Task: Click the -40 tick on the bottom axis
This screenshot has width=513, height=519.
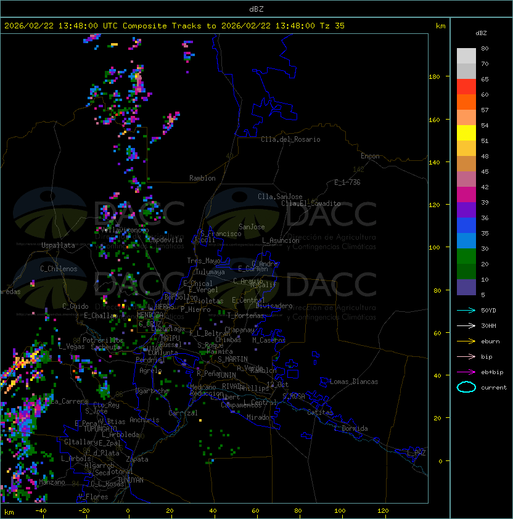Action: [x=41, y=511]
